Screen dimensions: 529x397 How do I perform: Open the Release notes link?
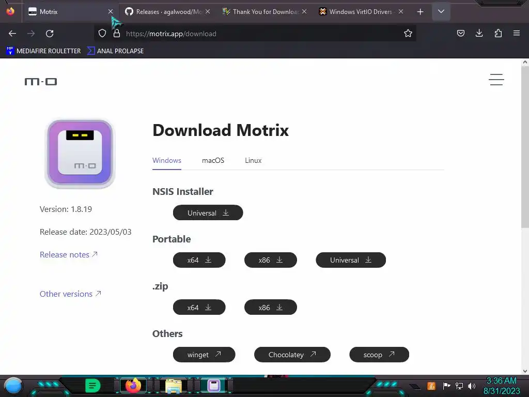(x=69, y=254)
